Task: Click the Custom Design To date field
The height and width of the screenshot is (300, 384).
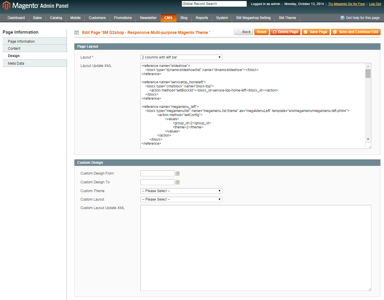Action: (157, 182)
